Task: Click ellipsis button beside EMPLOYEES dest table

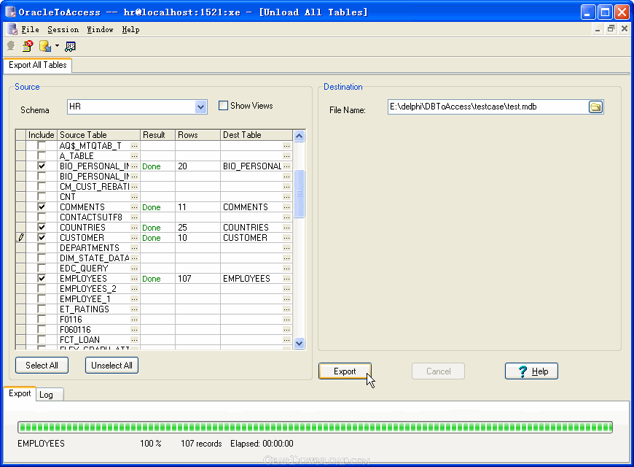Action: click(x=286, y=279)
